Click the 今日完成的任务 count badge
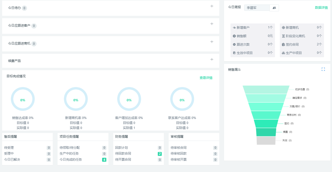 coord(104,160)
